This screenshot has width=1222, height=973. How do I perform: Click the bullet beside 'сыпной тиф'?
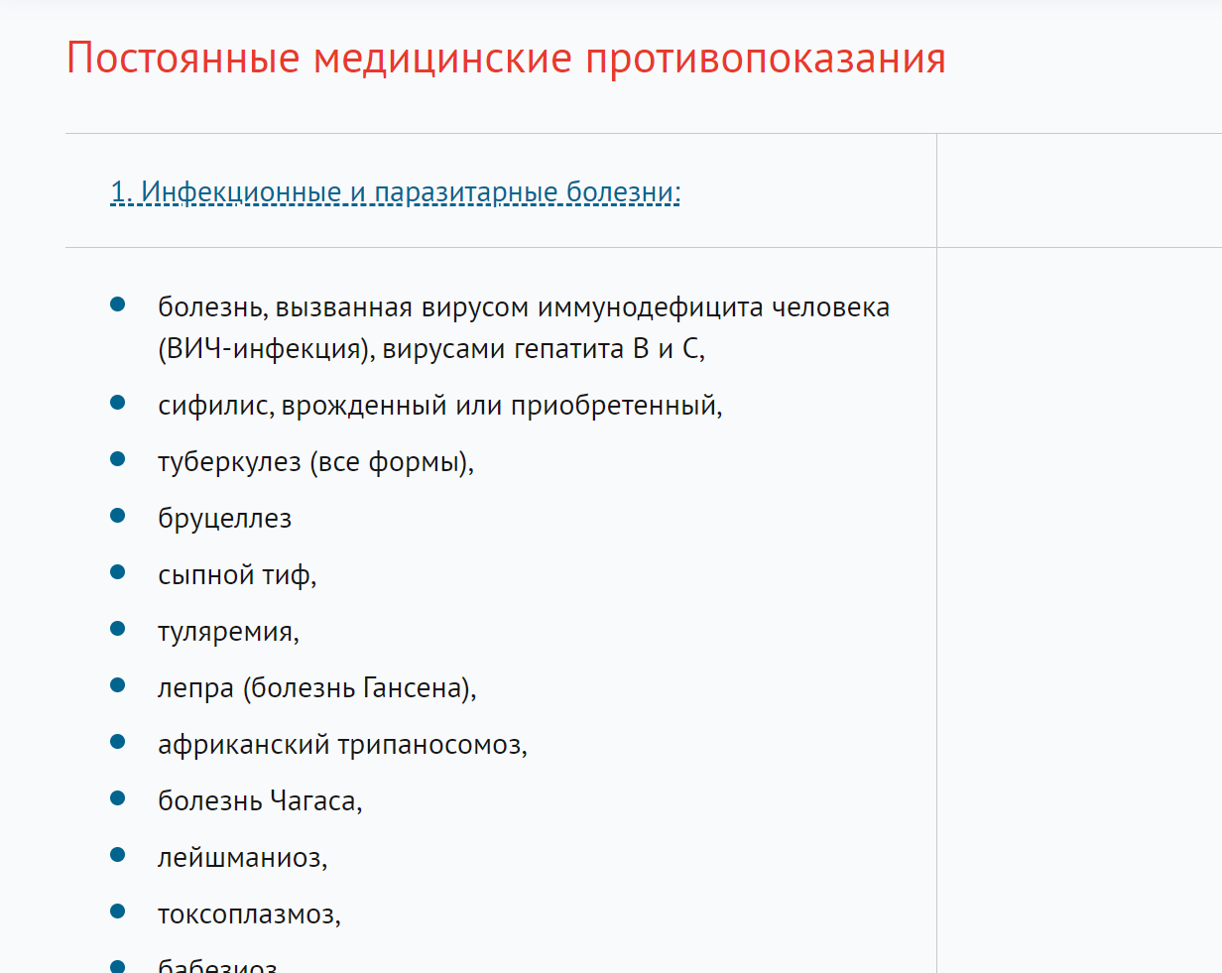pyautogui.click(x=118, y=572)
